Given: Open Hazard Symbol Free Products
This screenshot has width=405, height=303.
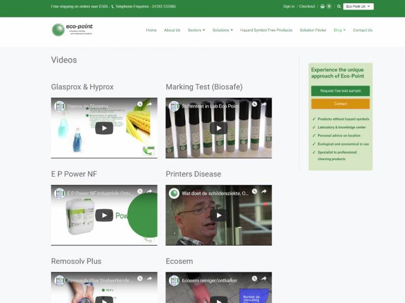Looking at the screenshot, I should click(x=266, y=30).
